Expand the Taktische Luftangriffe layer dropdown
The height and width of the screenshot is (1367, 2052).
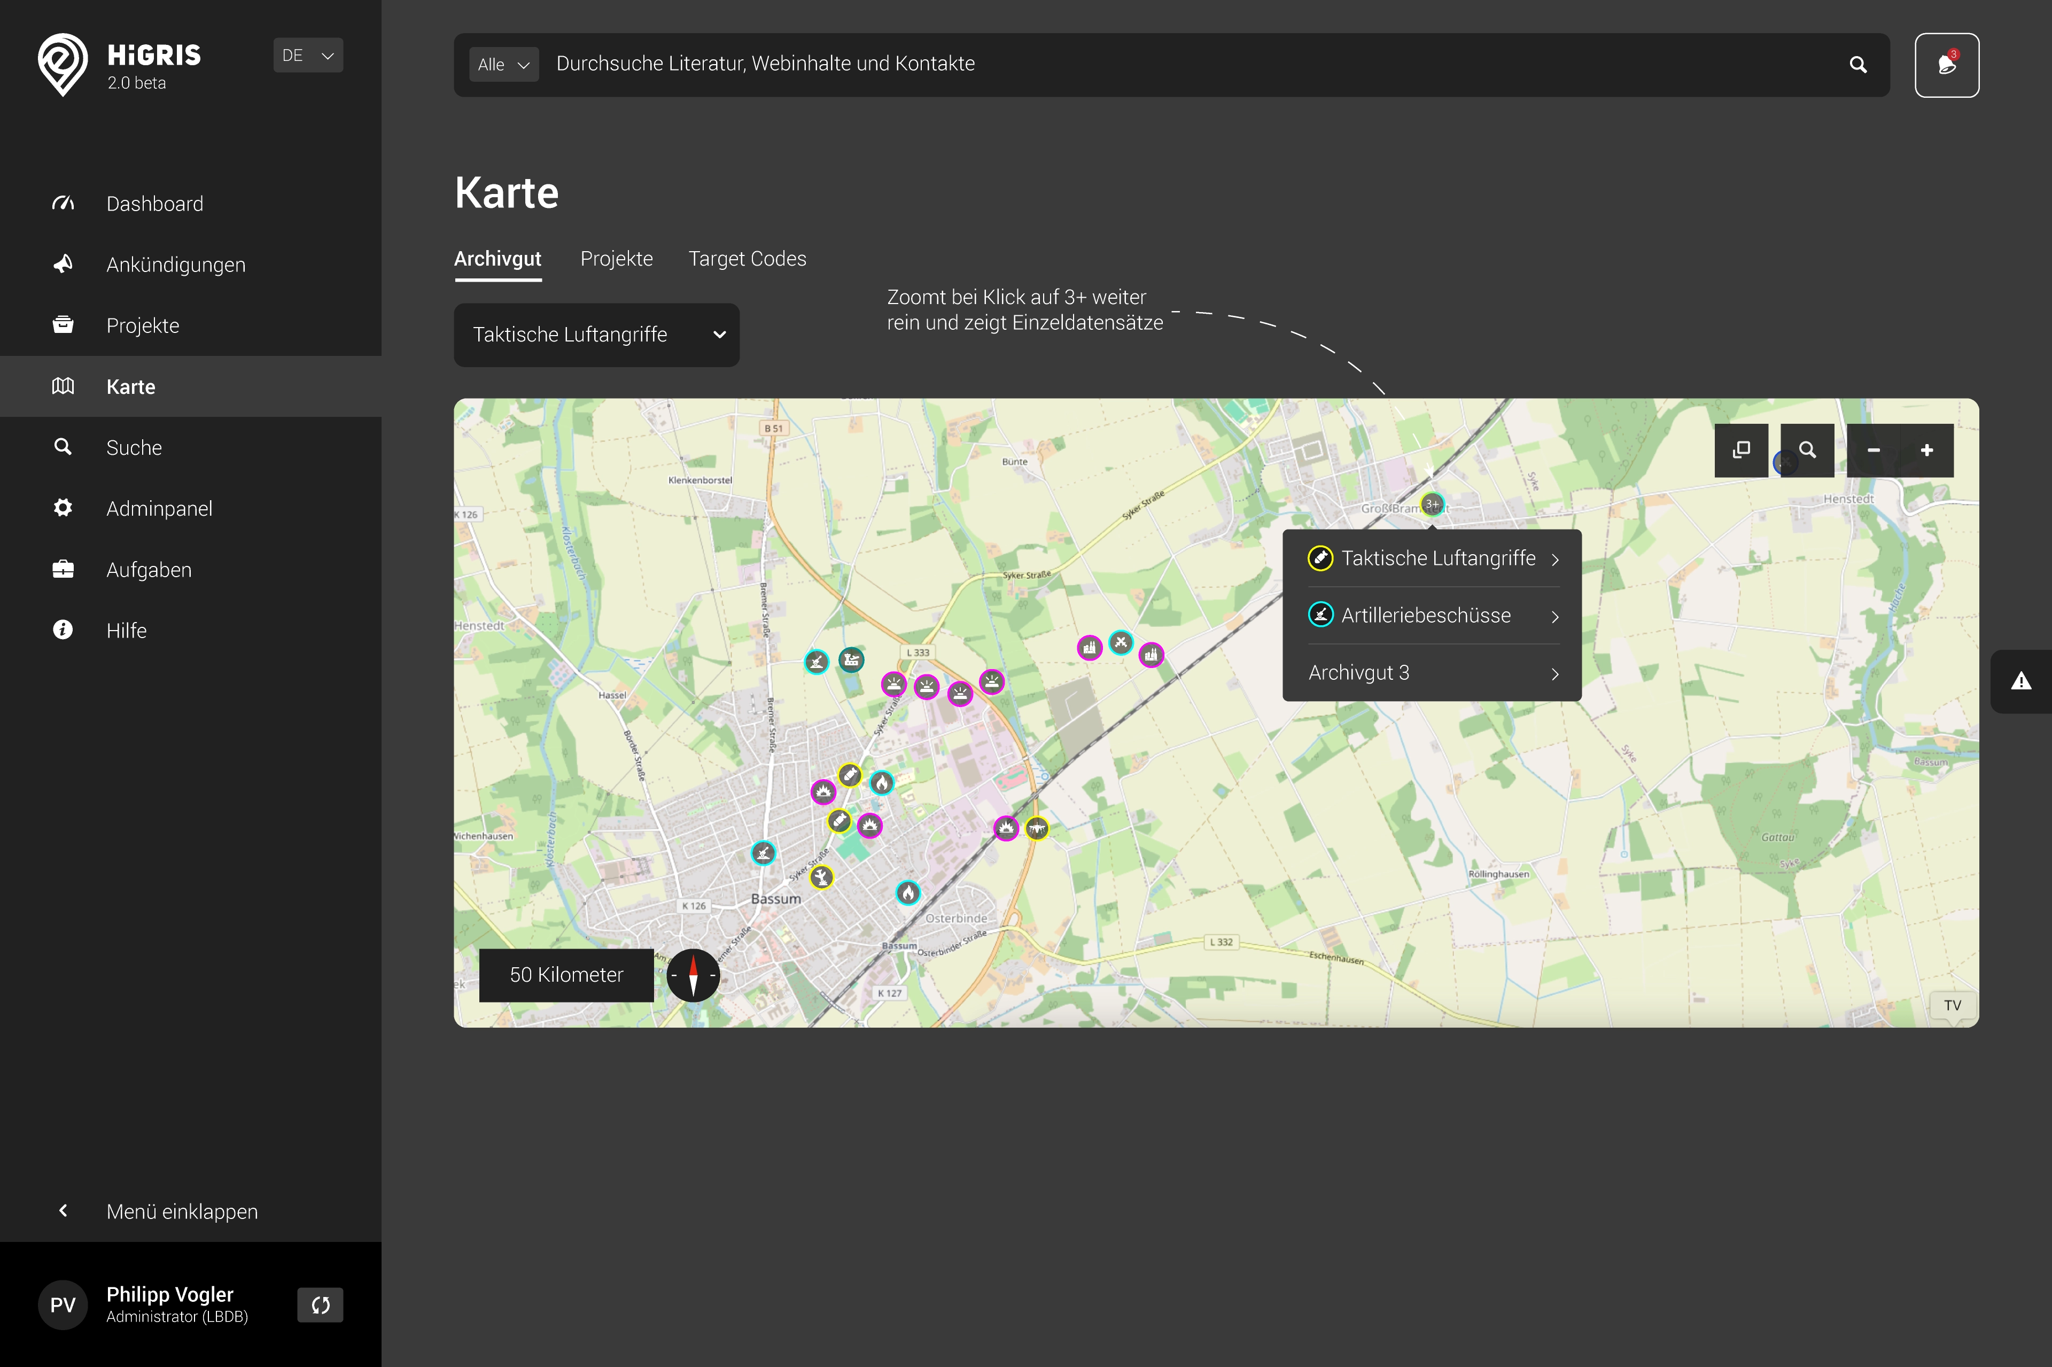pyautogui.click(x=596, y=335)
